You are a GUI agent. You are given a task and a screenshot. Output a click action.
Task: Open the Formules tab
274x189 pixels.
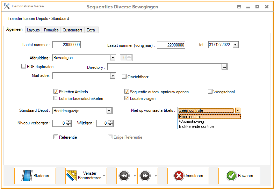tap(51, 30)
